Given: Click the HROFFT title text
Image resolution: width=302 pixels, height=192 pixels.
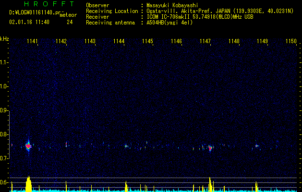Looking at the screenshot, I should coord(49,4).
